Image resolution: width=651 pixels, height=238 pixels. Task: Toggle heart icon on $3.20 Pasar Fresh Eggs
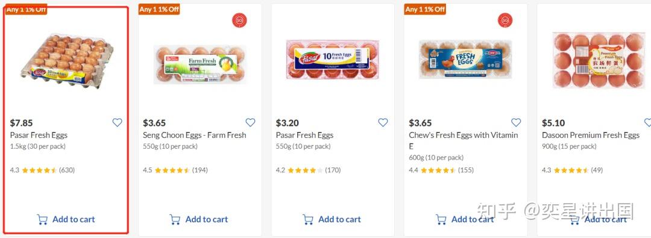coord(383,122)
